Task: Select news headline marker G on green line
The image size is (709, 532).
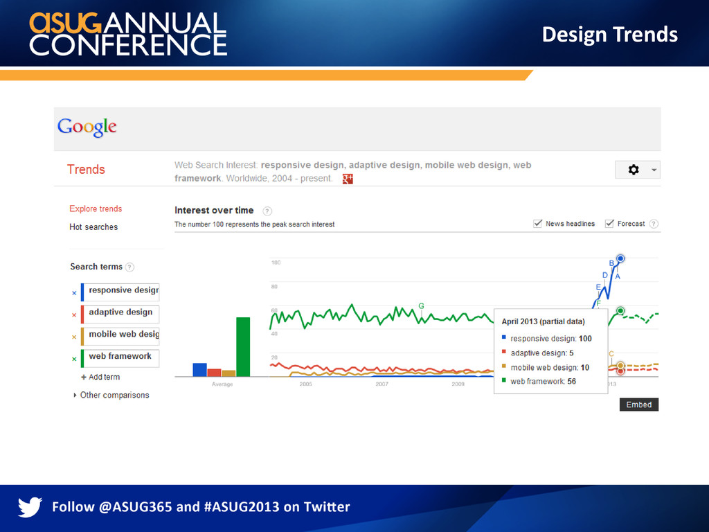Action: click(x=421, y=305)
